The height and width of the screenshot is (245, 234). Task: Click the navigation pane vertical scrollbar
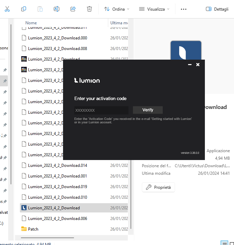pyautogui.click(x=11, y=104)
